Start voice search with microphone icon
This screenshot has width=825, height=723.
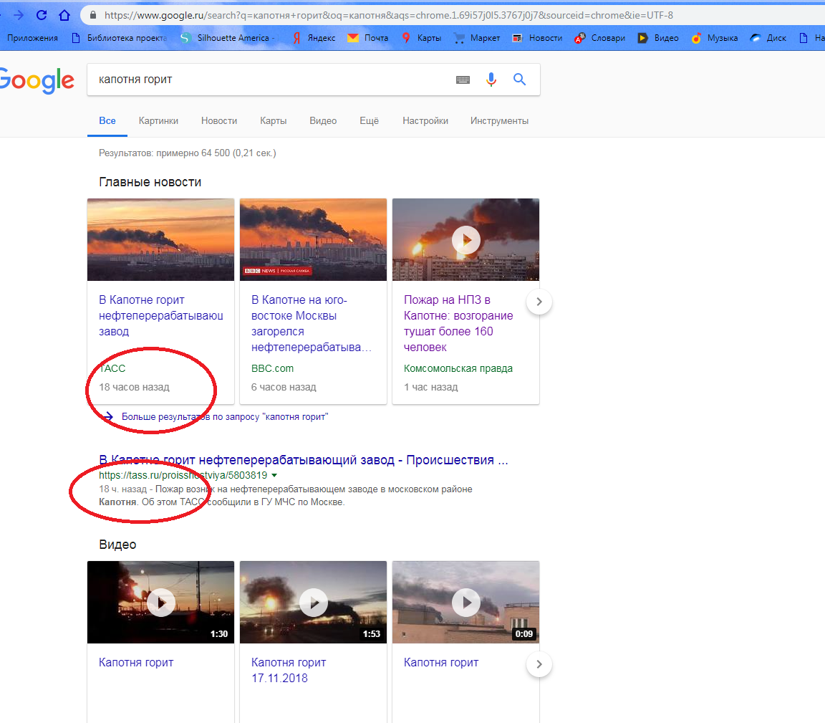click(491, 80)
